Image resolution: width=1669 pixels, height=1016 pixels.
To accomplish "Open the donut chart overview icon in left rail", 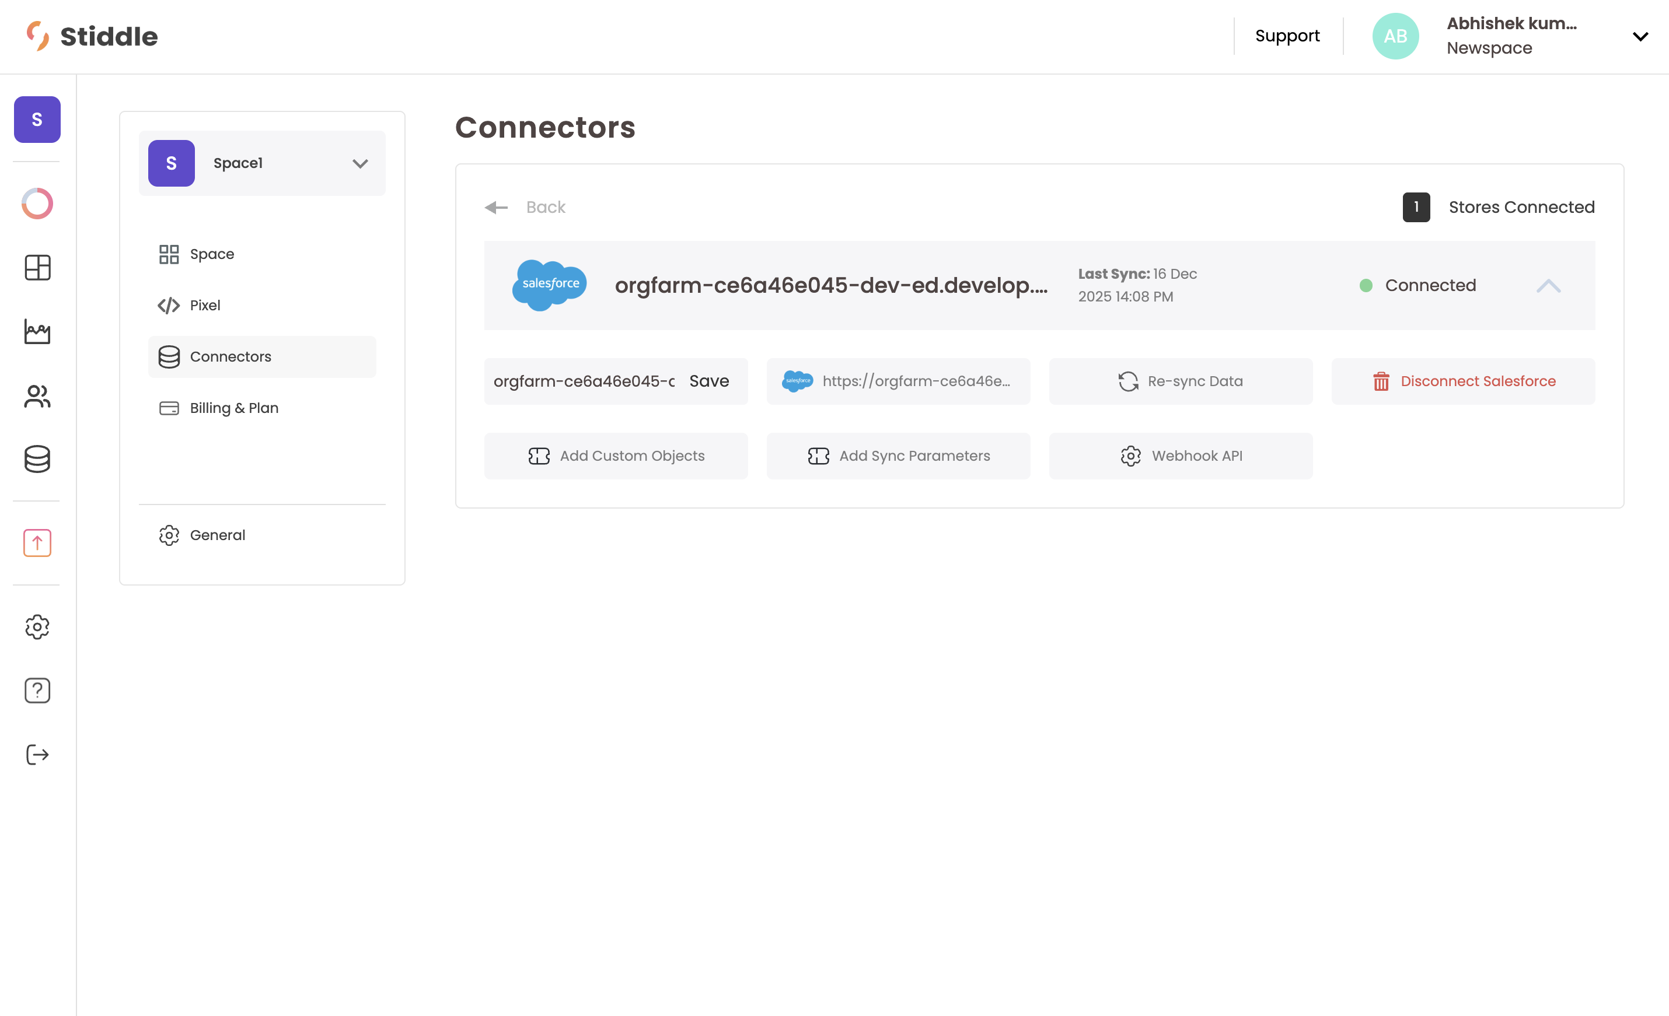I will (x=37, y=203).
